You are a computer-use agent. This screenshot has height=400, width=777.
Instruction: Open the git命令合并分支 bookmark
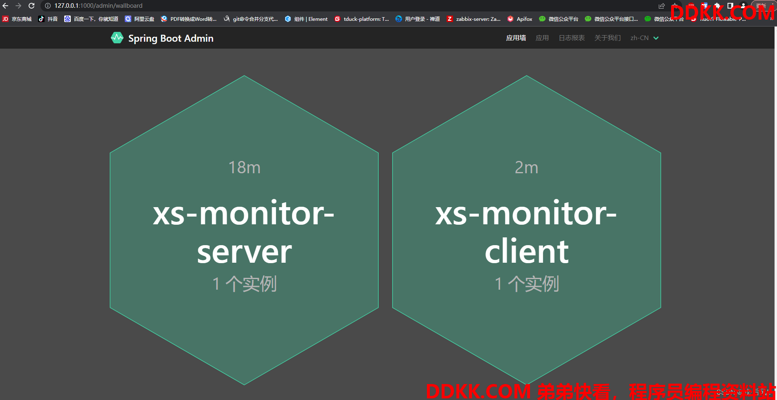251,19
